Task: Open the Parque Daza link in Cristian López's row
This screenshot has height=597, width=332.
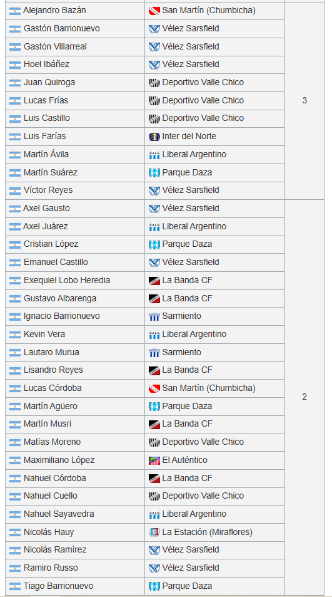Action: pyautogui.click(x=187, y=244)
